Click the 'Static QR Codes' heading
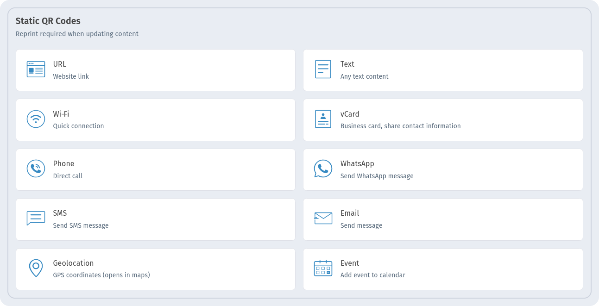This screenshot has height=306, width=599. (x=48, y=21)
